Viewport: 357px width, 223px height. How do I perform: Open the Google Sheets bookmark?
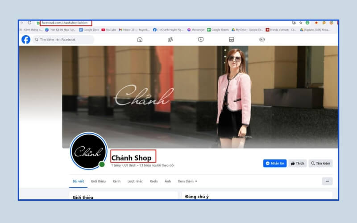click(218, 30)
